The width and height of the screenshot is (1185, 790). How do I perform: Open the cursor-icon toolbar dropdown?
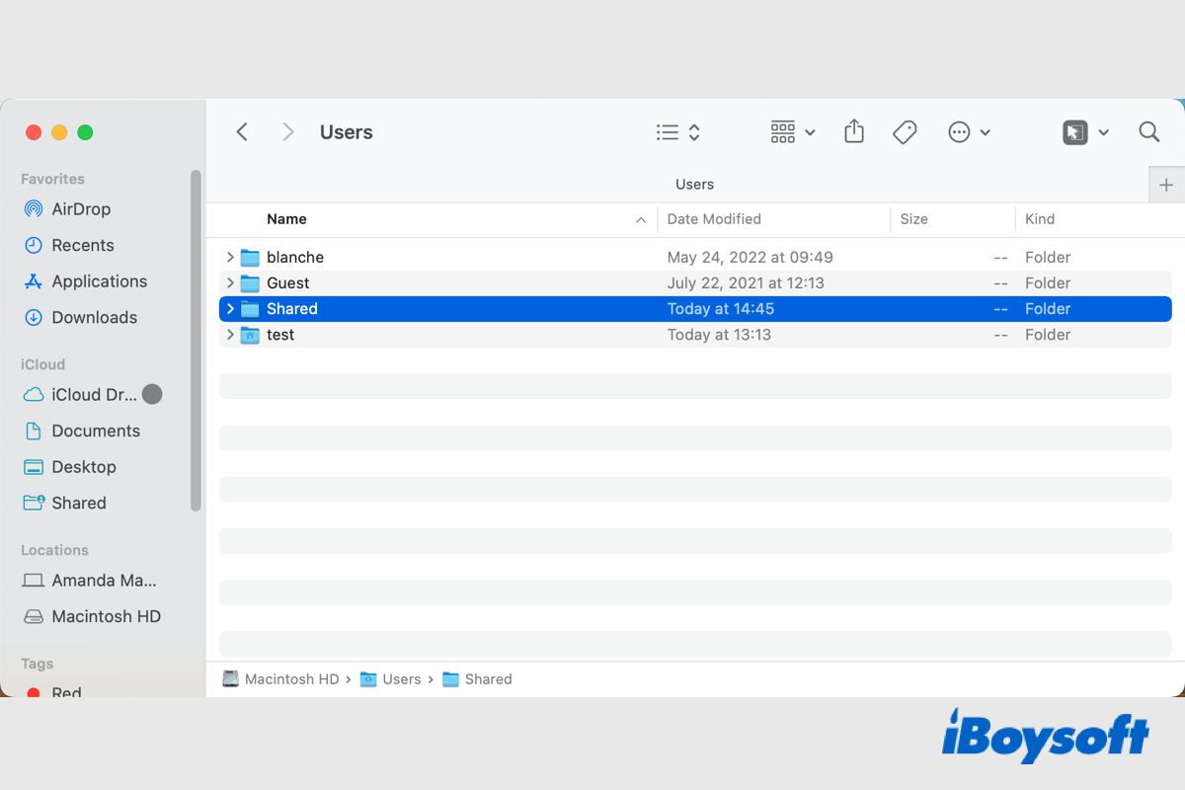tap(1085, 132)
